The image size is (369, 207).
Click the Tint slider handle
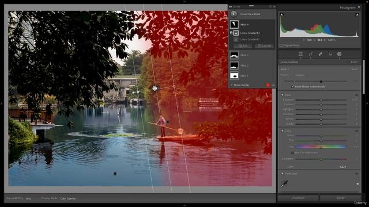[321, 140]
